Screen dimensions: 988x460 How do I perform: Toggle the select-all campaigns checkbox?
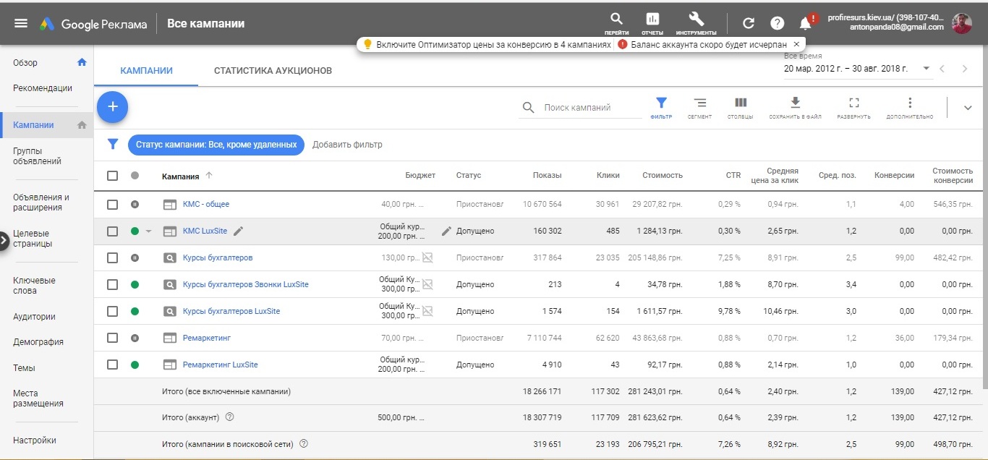tap(112, 175)
